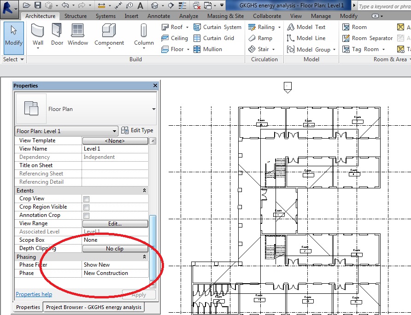The width and height of the screenshot is (411, 315).
Task: Select the Mullion tool
Action: pos(208,49)
